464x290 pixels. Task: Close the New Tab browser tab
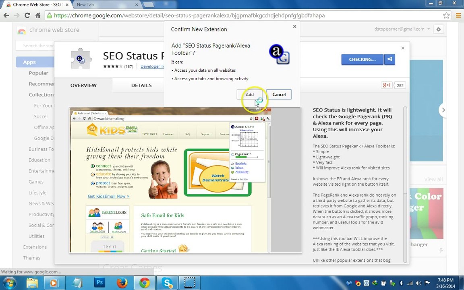coord(137,5)
